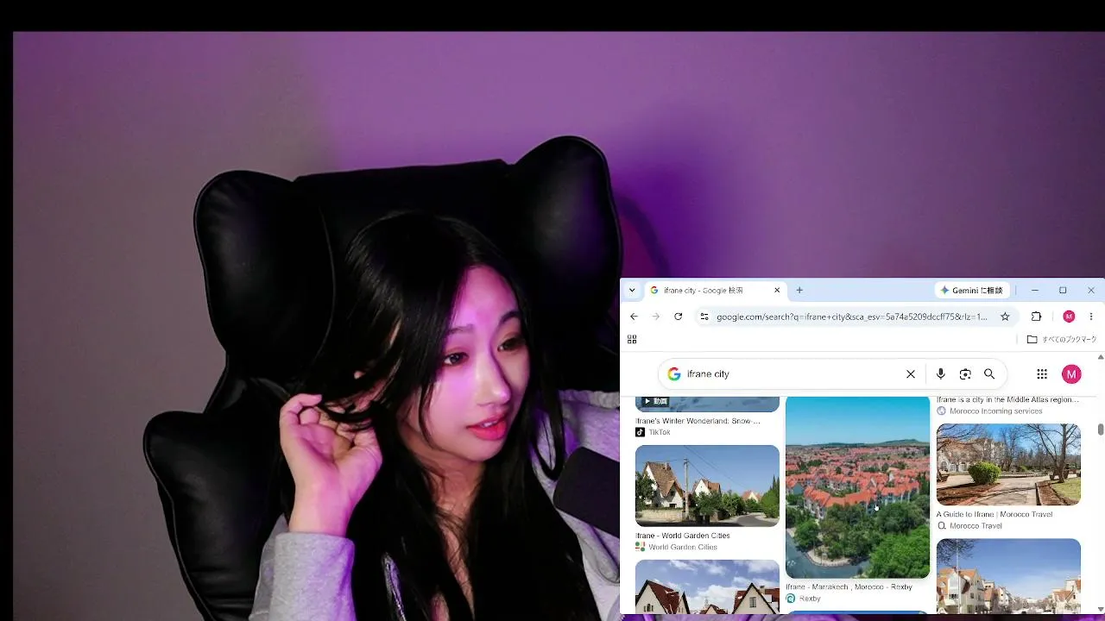Maximize the Chrome window

tap(1063, 291)
